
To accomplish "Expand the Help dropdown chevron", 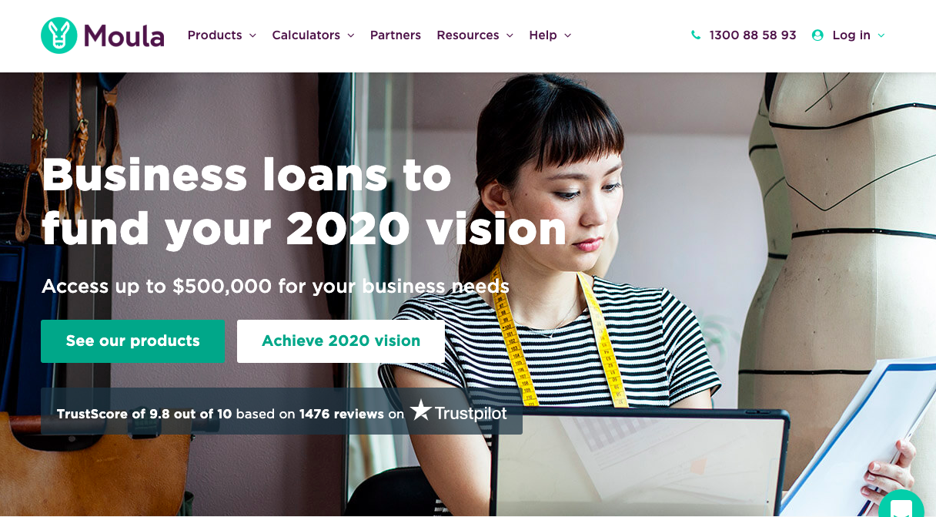I will click(568, 35).
